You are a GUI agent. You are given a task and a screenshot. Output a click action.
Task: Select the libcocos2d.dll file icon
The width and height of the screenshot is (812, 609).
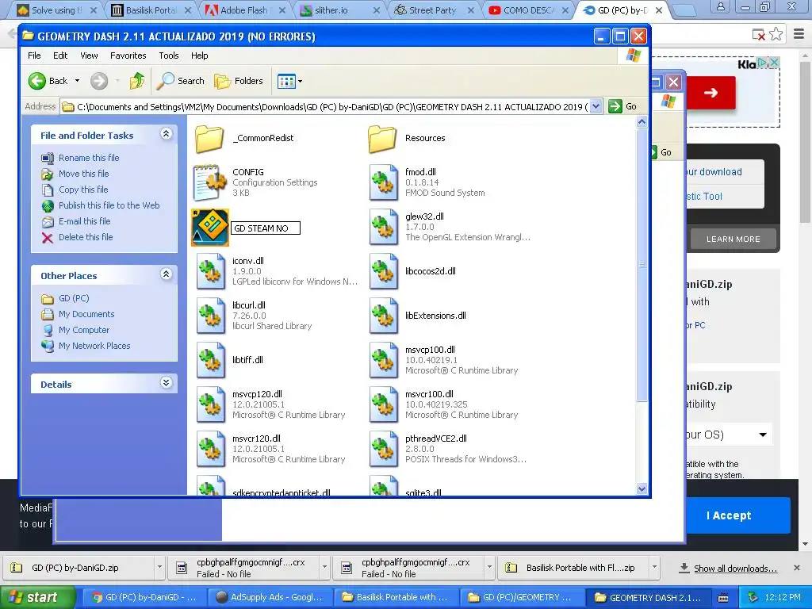384,271
